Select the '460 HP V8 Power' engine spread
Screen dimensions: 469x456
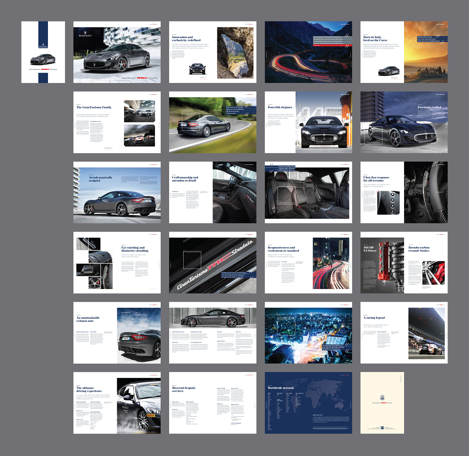click(404, 263)
